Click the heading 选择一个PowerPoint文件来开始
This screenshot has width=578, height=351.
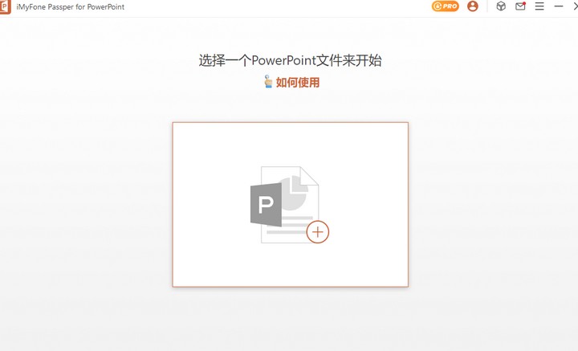(290, 61)
